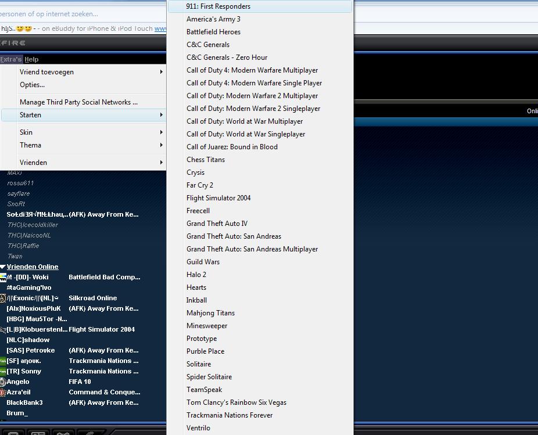Open the Vrienden submenu
This screenshot has width=538, height=435.
tap(84, 163)
